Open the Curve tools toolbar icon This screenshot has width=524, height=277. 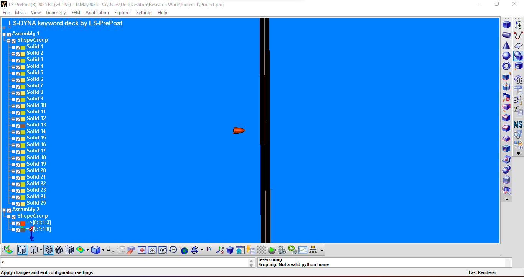[x=518, y=35]
